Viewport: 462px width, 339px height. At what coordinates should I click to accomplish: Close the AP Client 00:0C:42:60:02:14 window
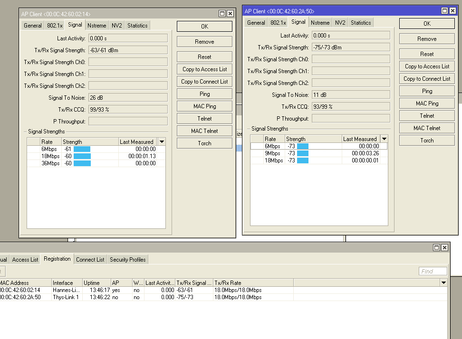click(230, 14)
